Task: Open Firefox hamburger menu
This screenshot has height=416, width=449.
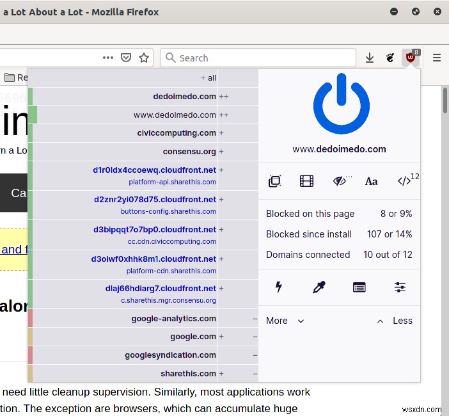Action: pos(437,58)
